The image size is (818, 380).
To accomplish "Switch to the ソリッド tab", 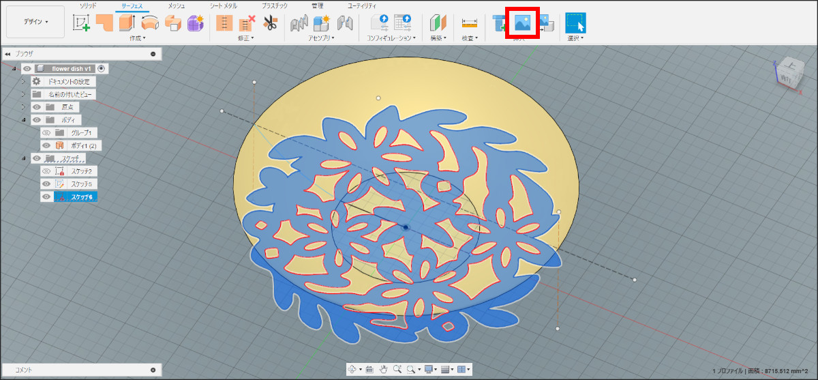I will (x=88, y=5).
